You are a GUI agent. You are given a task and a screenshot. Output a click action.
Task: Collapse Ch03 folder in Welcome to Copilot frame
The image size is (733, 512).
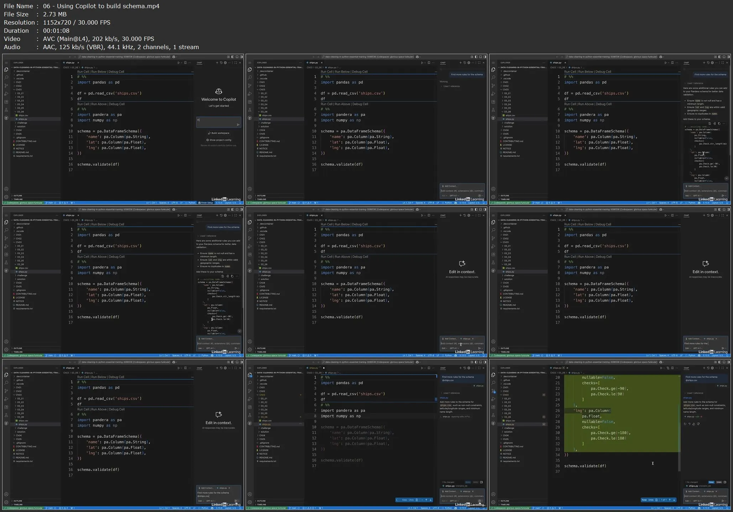coord(19,90)
